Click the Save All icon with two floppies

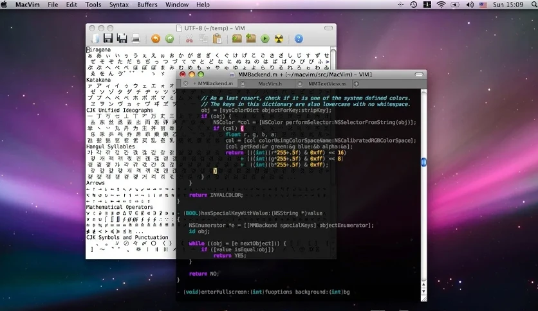[x=122, y=39]
